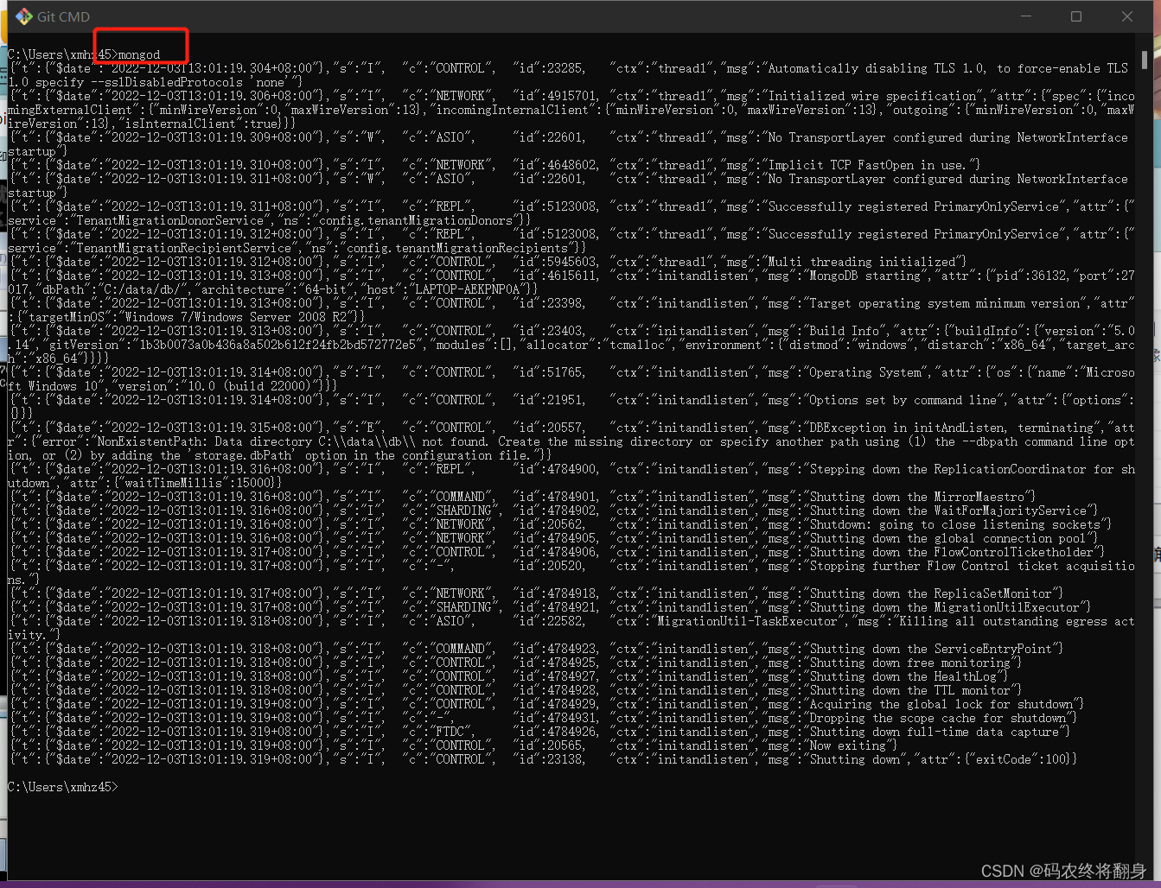1161x888 pixels.
Task: Click message 'Build Info'
Action: [x=845, y=331]
